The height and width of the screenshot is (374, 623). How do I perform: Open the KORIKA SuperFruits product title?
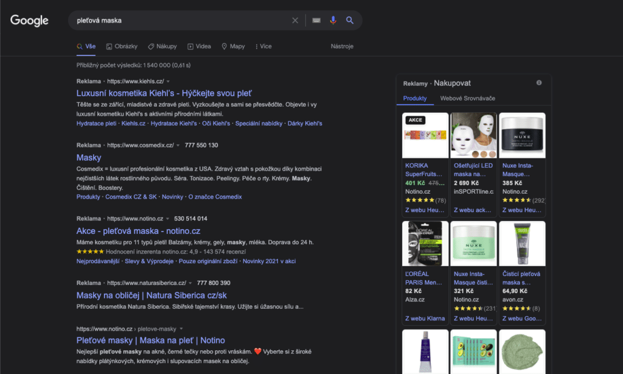point(423,170)
